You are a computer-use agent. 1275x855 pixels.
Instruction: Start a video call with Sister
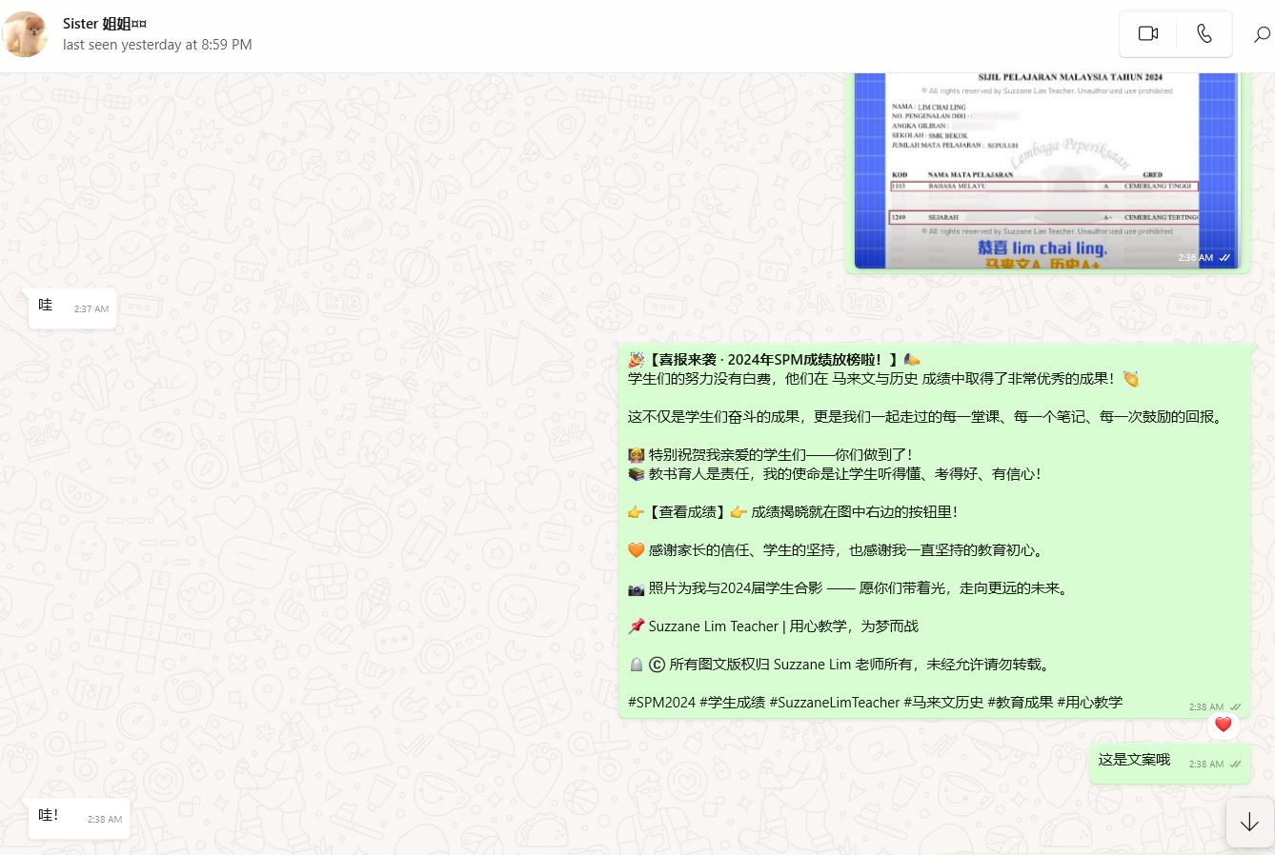tap(1147, 34)
